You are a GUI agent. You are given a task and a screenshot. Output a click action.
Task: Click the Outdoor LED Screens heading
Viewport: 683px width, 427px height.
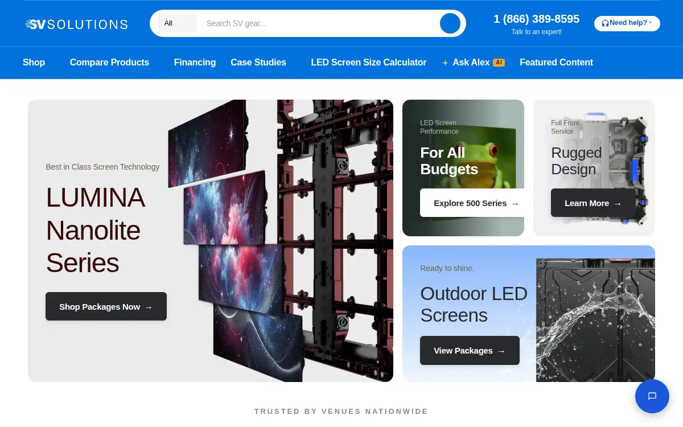pos(474,304)
